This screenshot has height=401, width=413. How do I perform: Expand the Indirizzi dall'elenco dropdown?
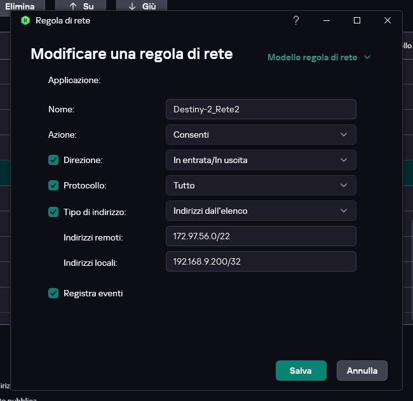261,211
